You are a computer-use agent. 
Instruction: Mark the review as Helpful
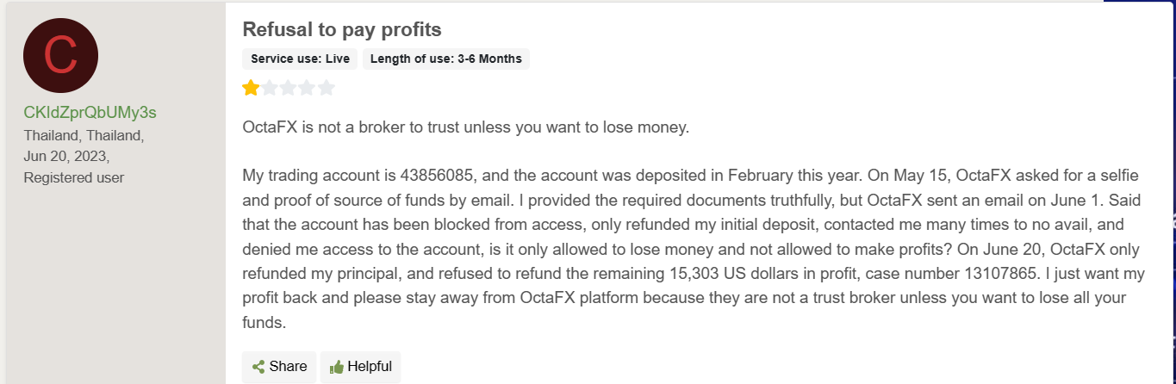[361, 367]
